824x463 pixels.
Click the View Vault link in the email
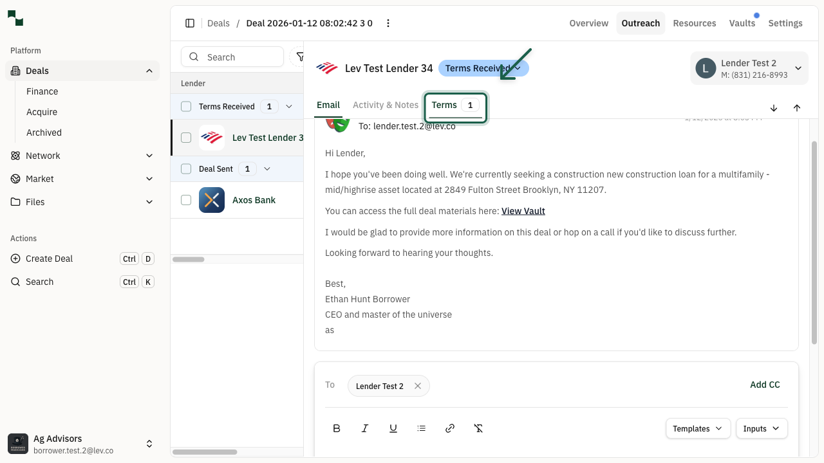point(523,210)
